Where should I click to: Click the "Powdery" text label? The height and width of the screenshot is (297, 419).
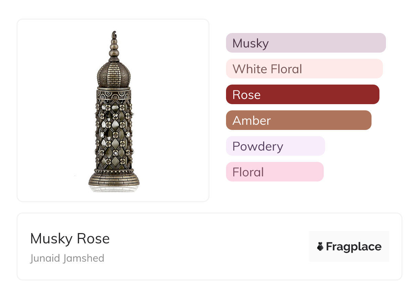[258, 146]
